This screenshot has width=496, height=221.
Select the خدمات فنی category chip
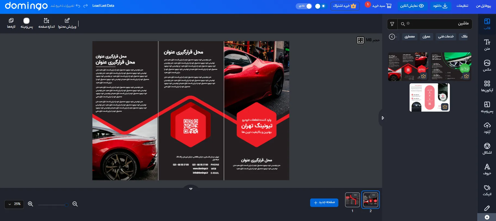(446, 36)
